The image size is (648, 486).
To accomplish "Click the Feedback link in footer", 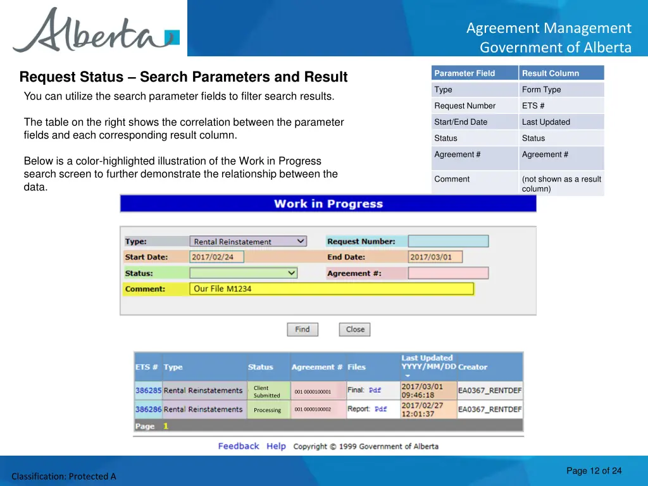I will tap(239, 446).
